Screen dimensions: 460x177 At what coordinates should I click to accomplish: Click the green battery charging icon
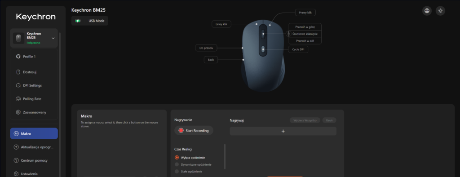coord(78,21)
